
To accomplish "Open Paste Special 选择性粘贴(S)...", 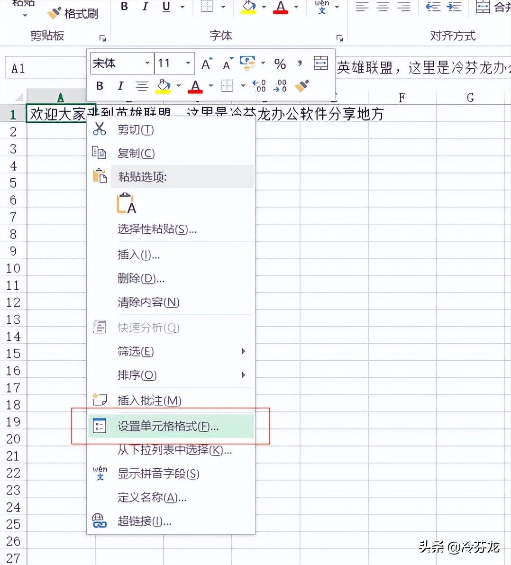I will (171, 229).
